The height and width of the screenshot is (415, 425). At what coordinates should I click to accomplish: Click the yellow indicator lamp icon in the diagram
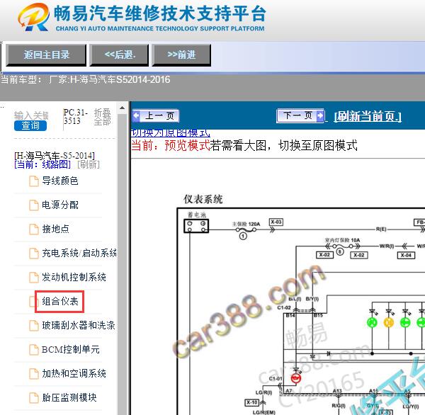(388, 322)
